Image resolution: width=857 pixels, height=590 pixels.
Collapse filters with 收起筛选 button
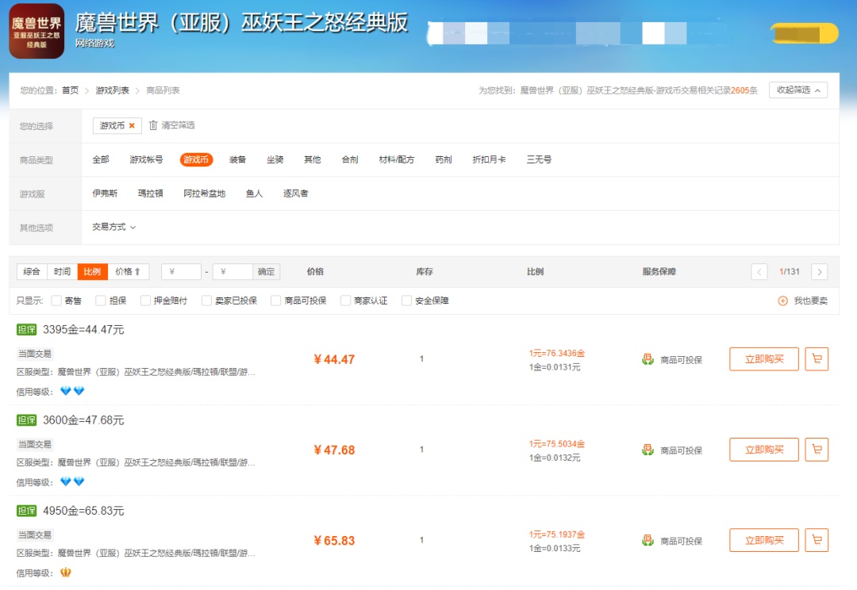(797, 90)
